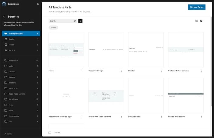Click the Dakota next site title

coord(14,4)
